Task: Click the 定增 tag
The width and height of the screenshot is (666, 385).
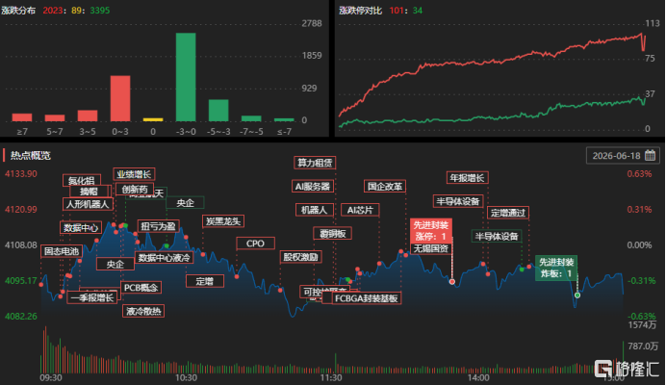Action: [205, 281]
